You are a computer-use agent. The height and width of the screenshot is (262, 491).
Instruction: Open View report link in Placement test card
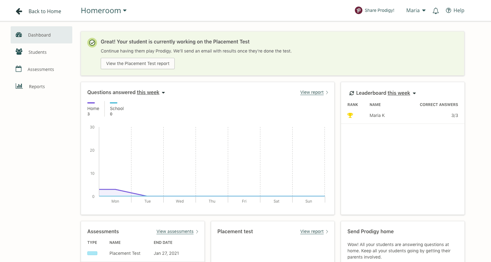[312, 231]
